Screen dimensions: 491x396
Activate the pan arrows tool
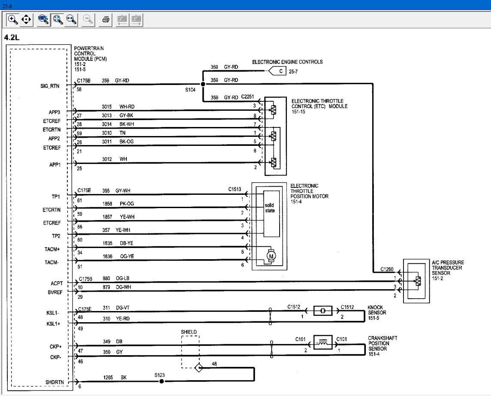point(26,19)
